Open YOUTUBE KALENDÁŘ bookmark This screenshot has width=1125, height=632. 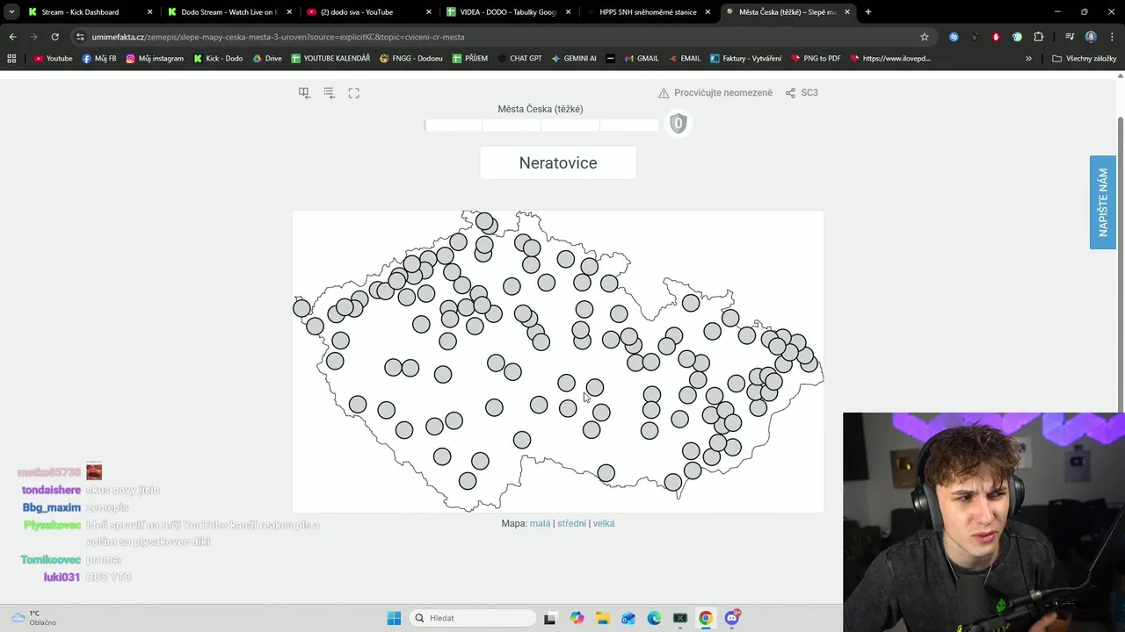[330, 59]
